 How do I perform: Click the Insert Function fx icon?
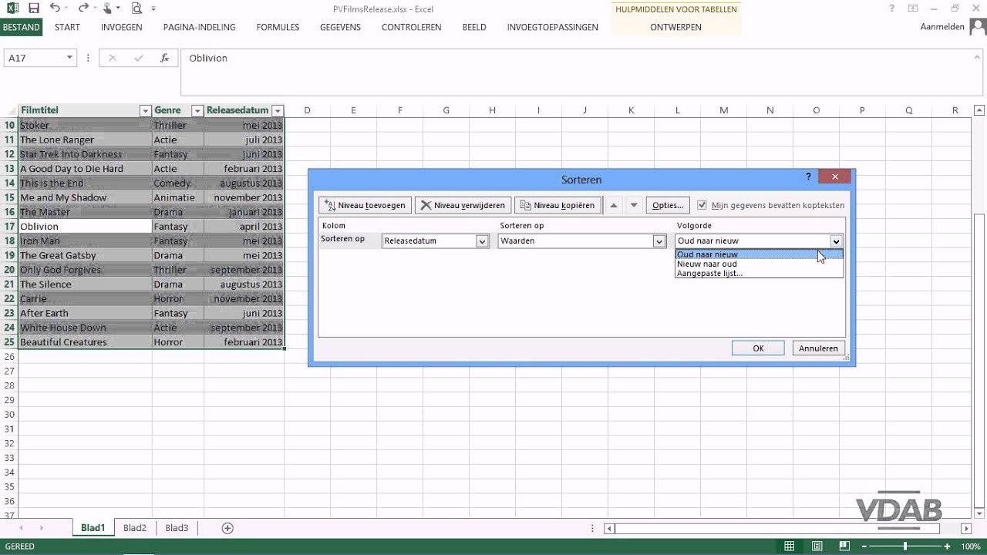click(164, 58)
